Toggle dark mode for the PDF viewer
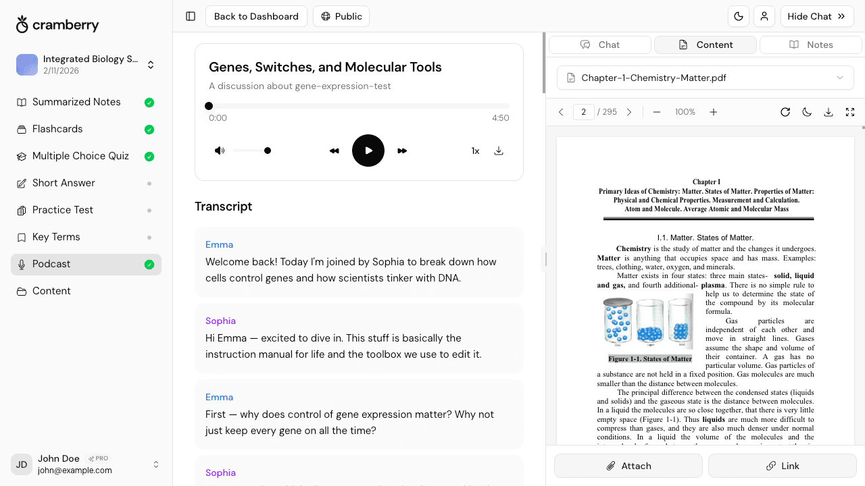The height and width of the screenshot is (486, 865). (x=807, y=112)
